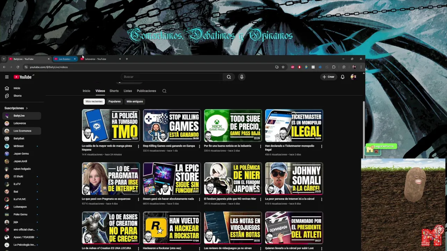Bookmark page with the star icon
This screenshot has width=447, height=251.
click(283, 67)
